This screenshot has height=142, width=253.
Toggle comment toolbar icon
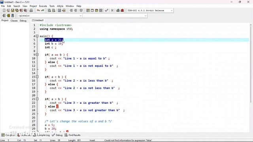click(x=81, y=11)
